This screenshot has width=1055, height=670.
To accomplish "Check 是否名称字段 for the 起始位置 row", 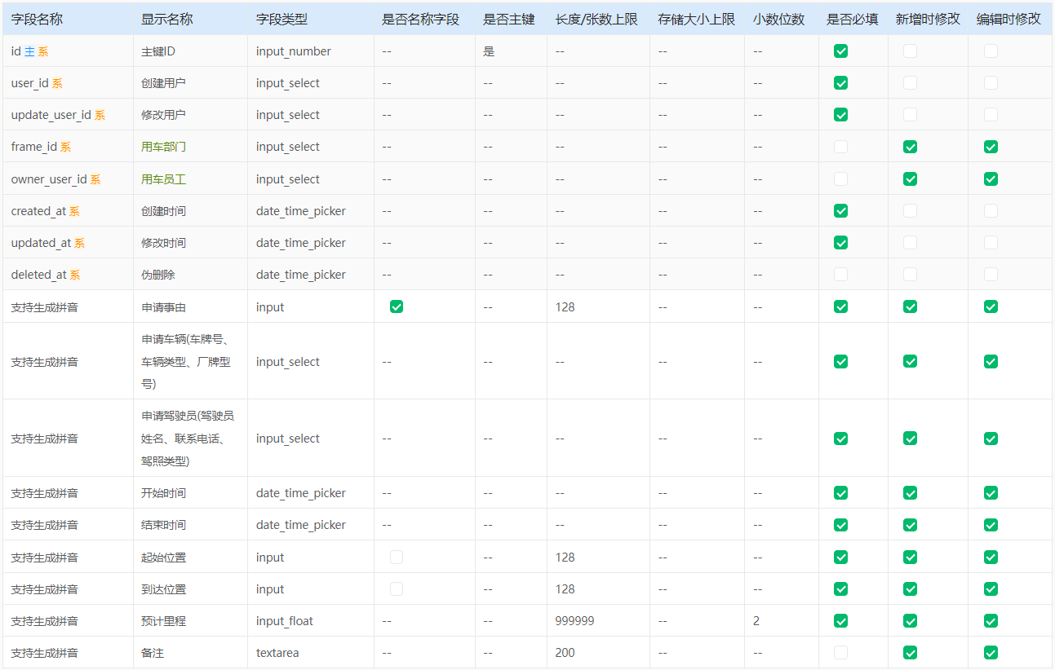I will 397,558.
